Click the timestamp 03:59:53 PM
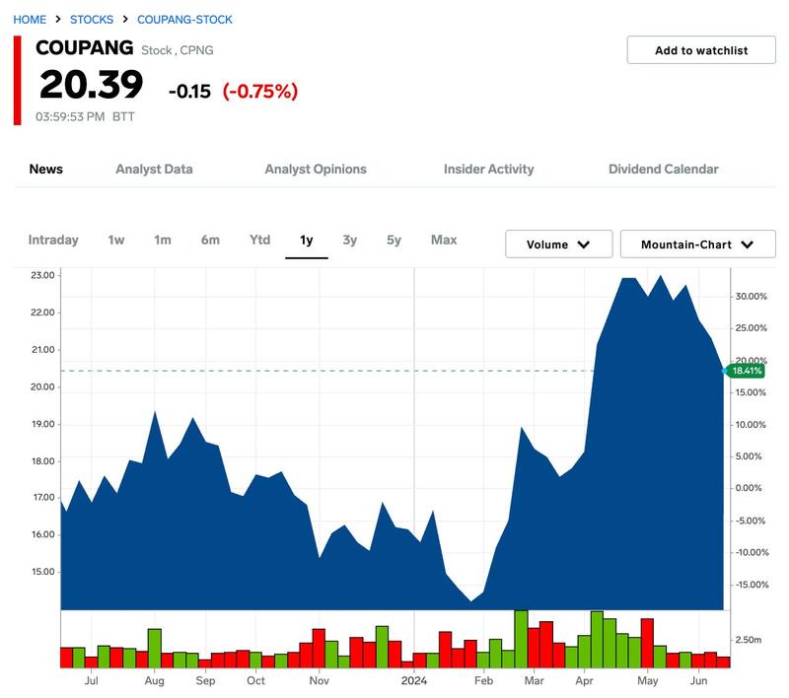The image size is (789, 698). pos(70,116)
